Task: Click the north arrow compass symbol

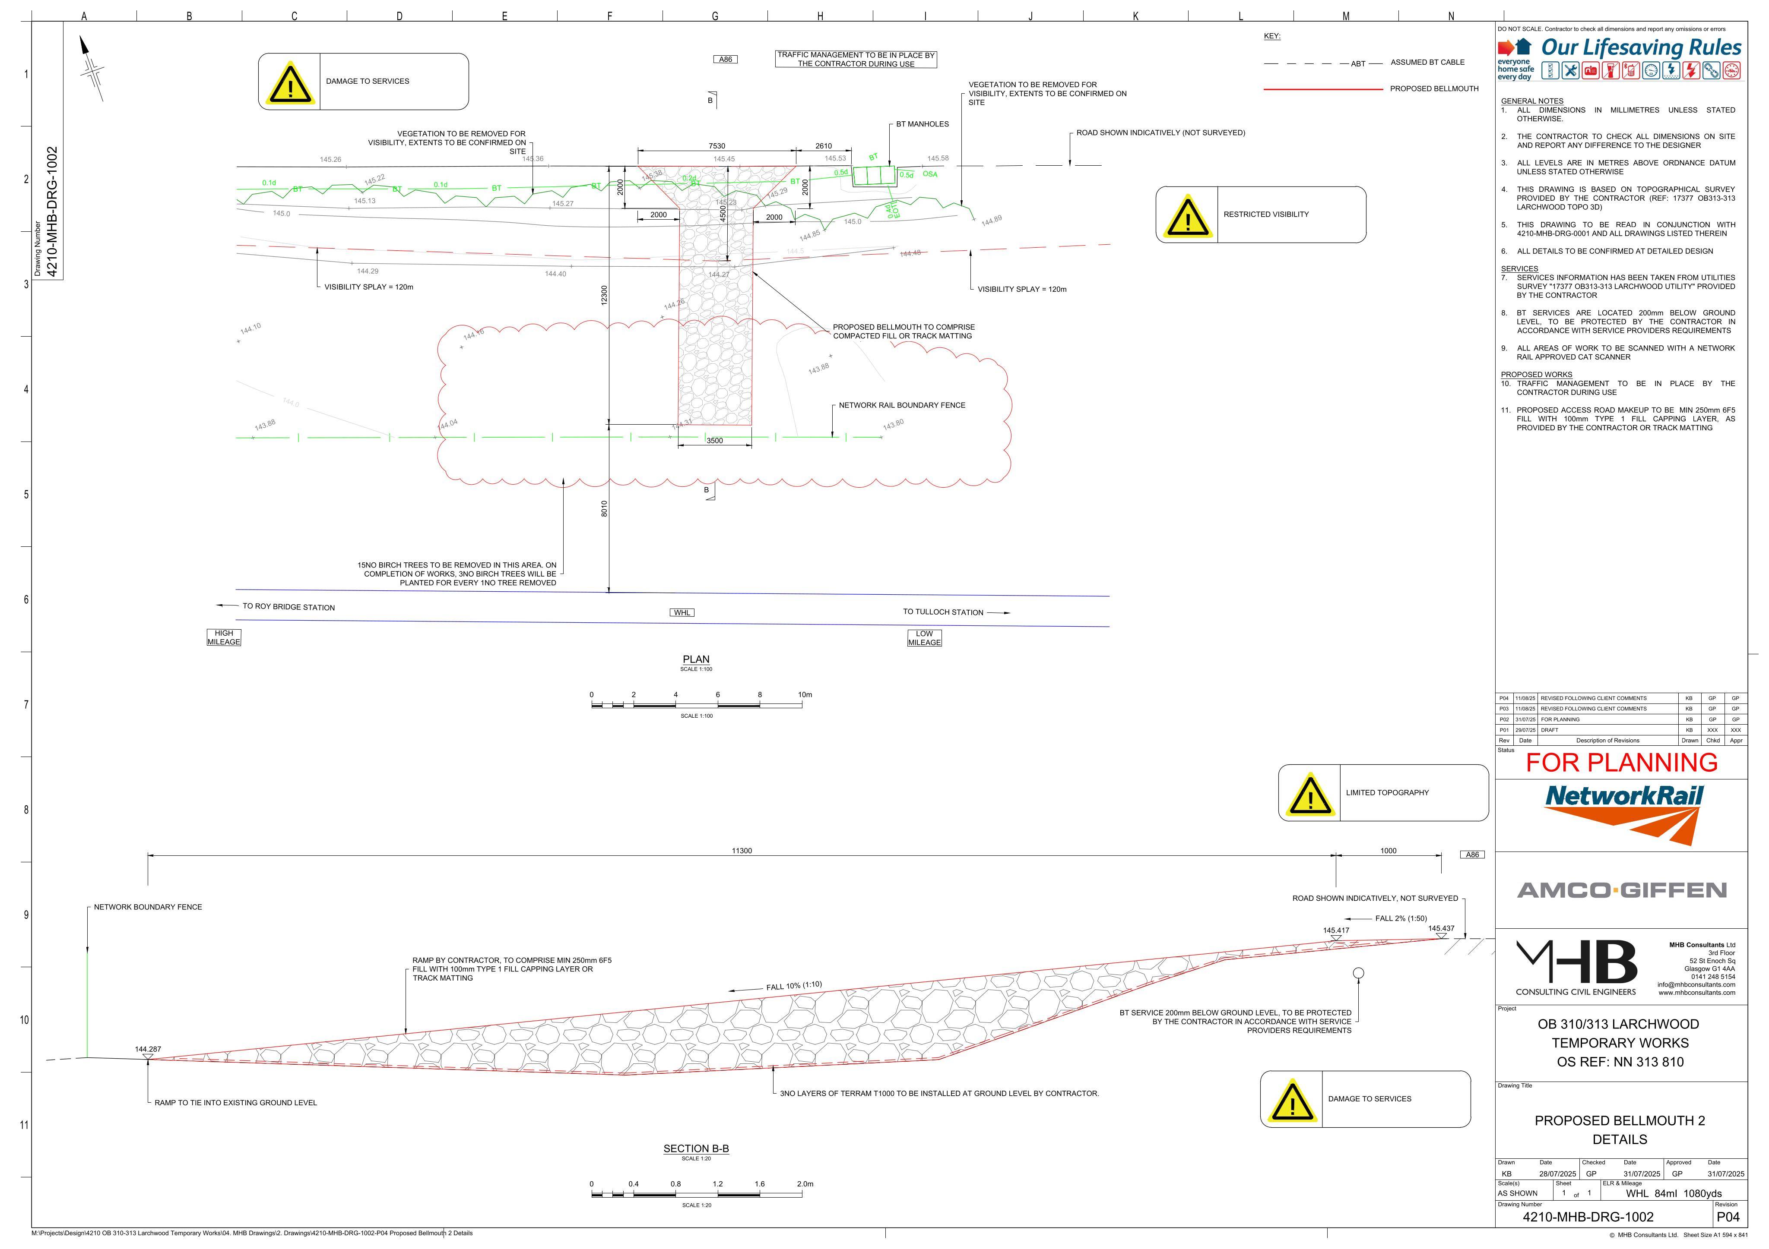Action: point(92,69)
